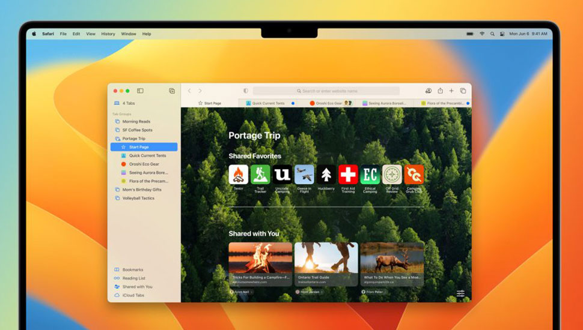Open the Huckberry favorite icon
The width and height of the screenshot is (583, 330).
(x=326, y=175)
